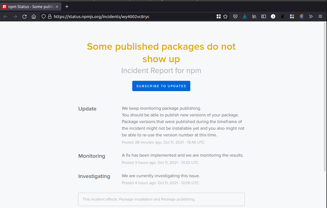
Task: Click the timestamp 'Oct 11, 2021 - 15:46 UTC'
Action: tap(184, 142)
